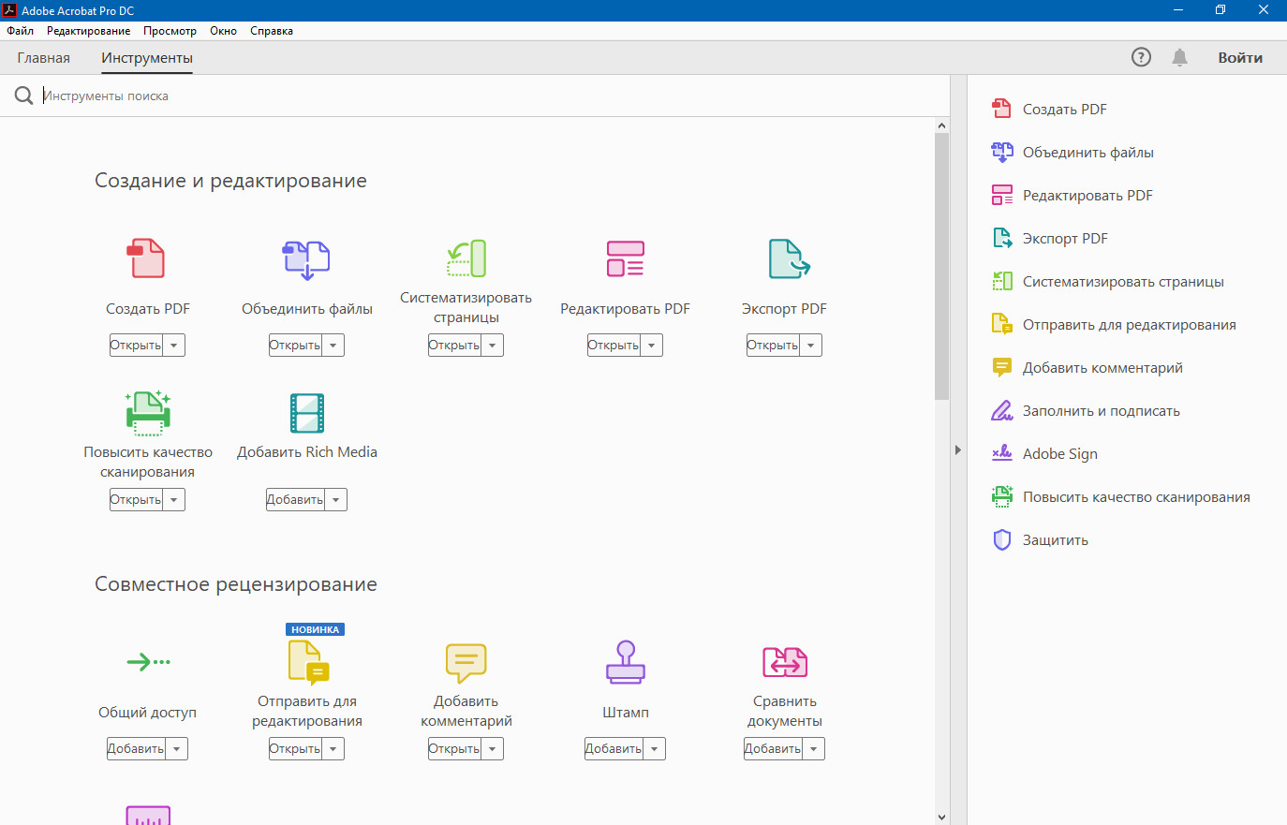Image resolution: width=1287 pixels, height=825 pixels.
Task: Click the scrollbar up arrow of the tools list
Action: click(x=942, y=125)
